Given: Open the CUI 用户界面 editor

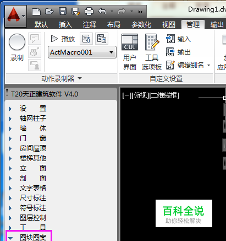Looking at the screenshot, I should click(130, 52).
